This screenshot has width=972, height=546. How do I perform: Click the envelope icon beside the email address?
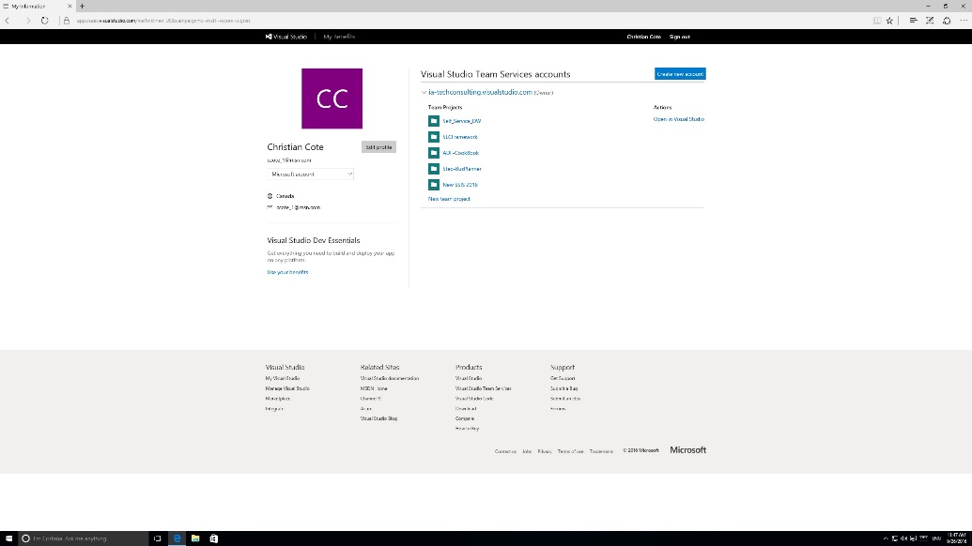click(270, 207)
